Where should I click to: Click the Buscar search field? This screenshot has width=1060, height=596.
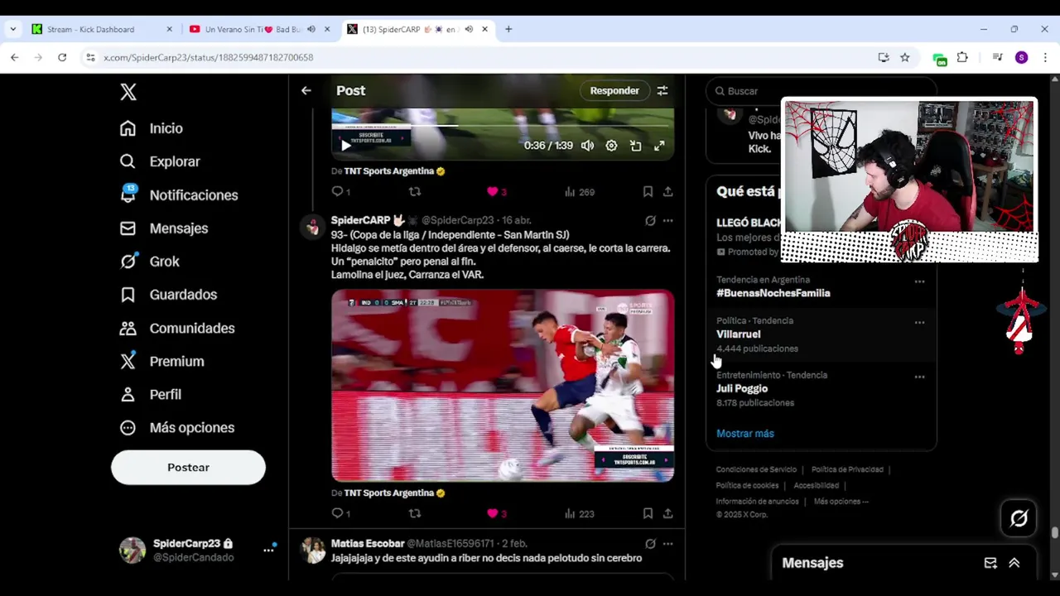coord(821,91)
